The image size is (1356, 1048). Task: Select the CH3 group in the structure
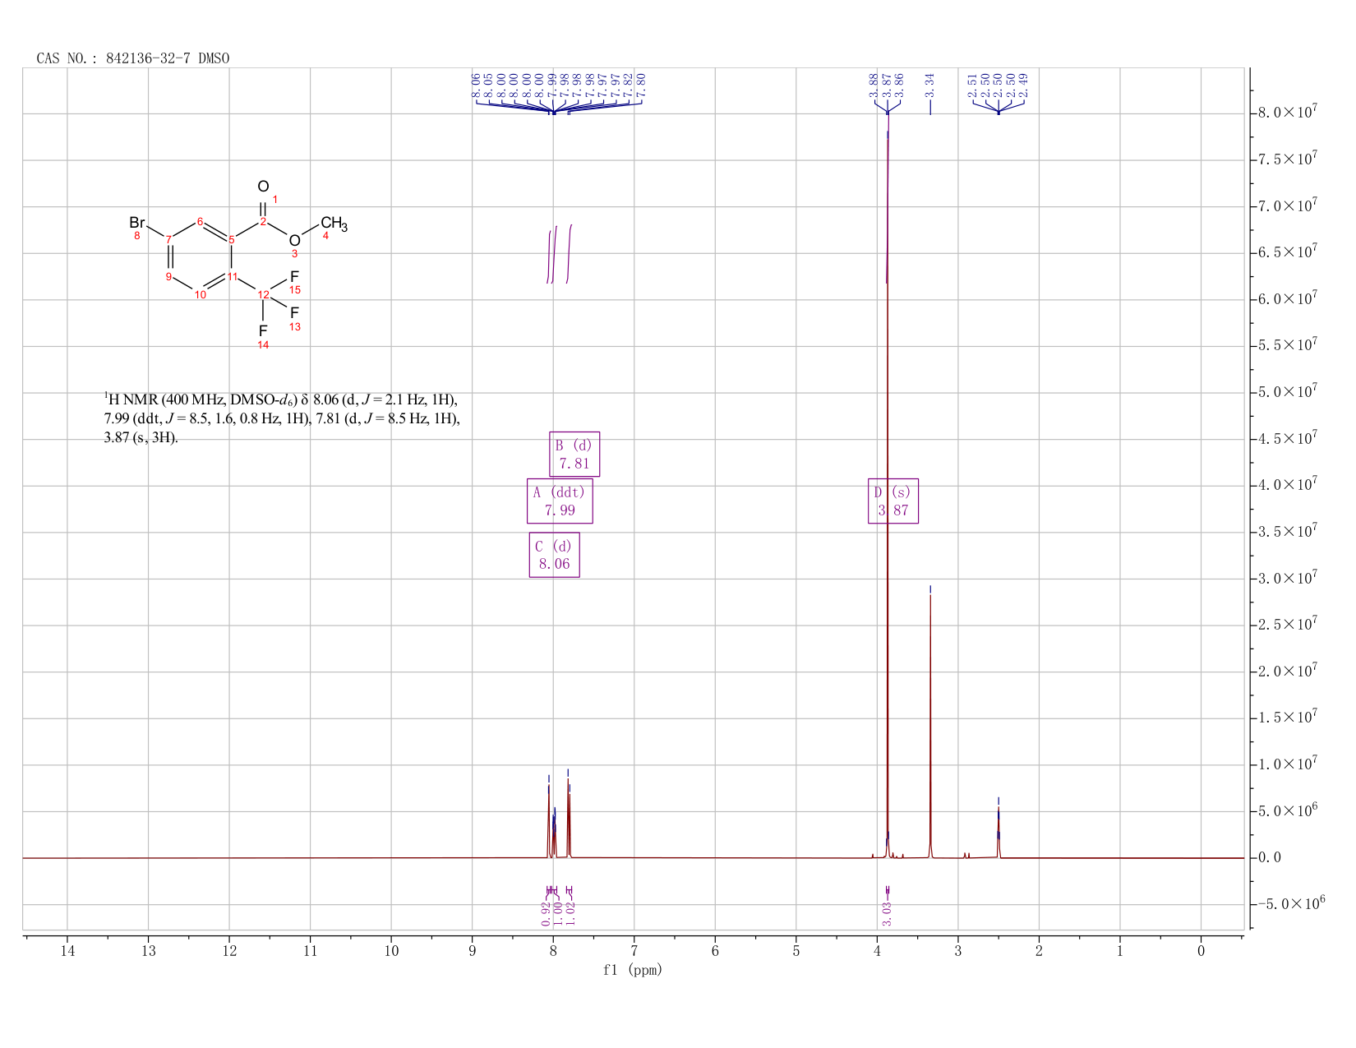click(x=334, y=224)
